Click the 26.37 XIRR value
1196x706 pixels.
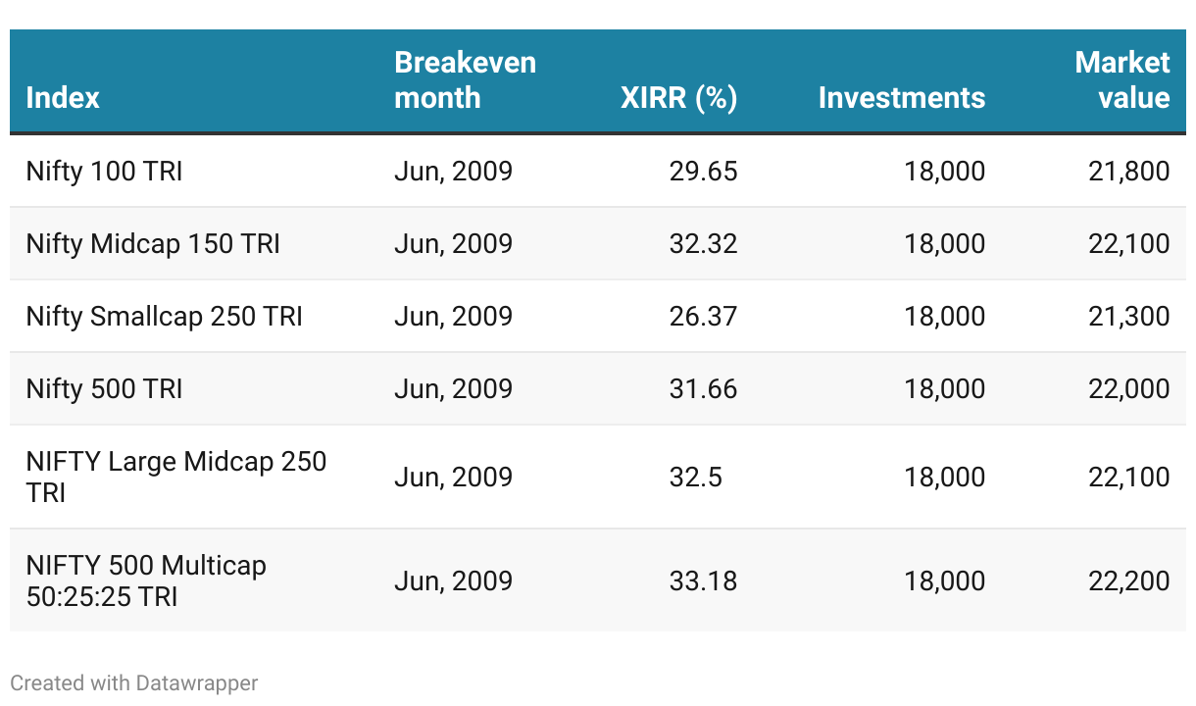tap(703, 317)
